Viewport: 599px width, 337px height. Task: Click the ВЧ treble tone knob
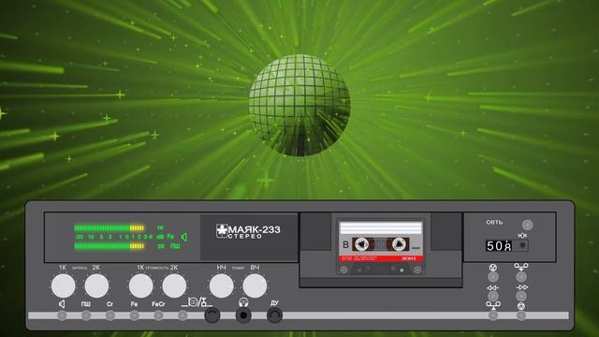coord(255,286)
